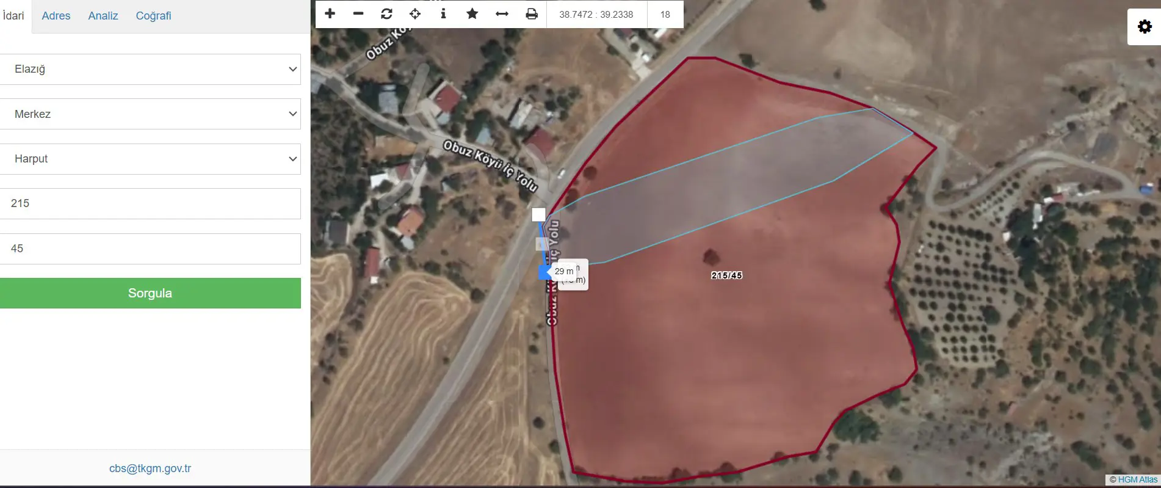Activate the crosshair locate tool
Image resolution: width=1161 pixels, height=488 pixels.
point(415,13)
